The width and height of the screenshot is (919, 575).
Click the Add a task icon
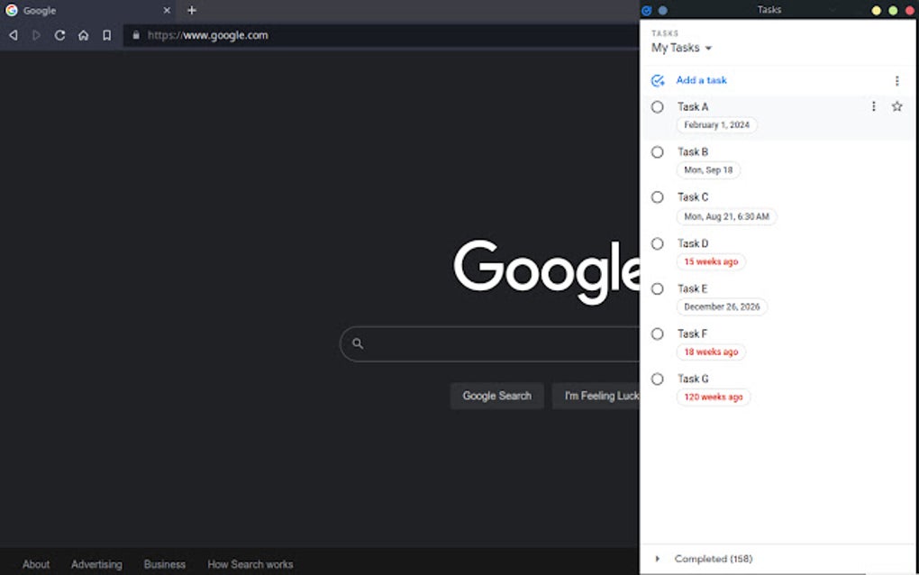tap(657, 80)
